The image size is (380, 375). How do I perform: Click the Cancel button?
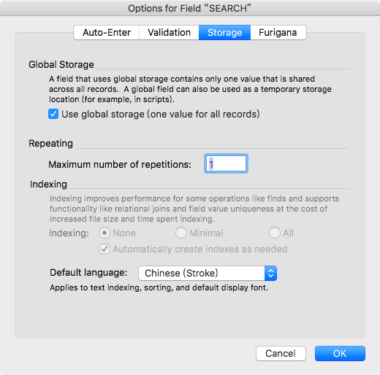pyautogui.click(x=281, y=353)
